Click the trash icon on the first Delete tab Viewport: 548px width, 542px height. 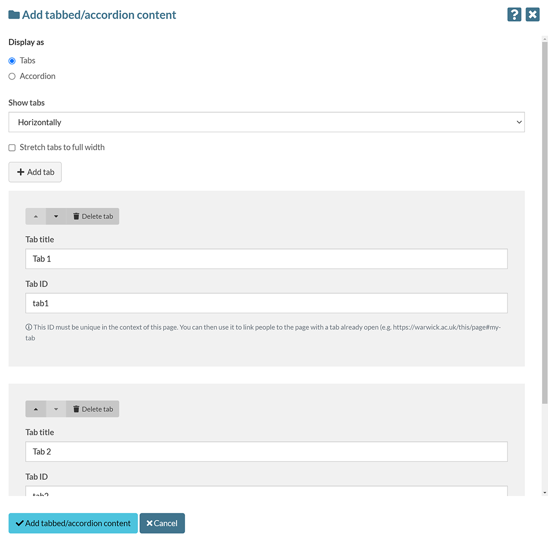[x=76, y=216]
